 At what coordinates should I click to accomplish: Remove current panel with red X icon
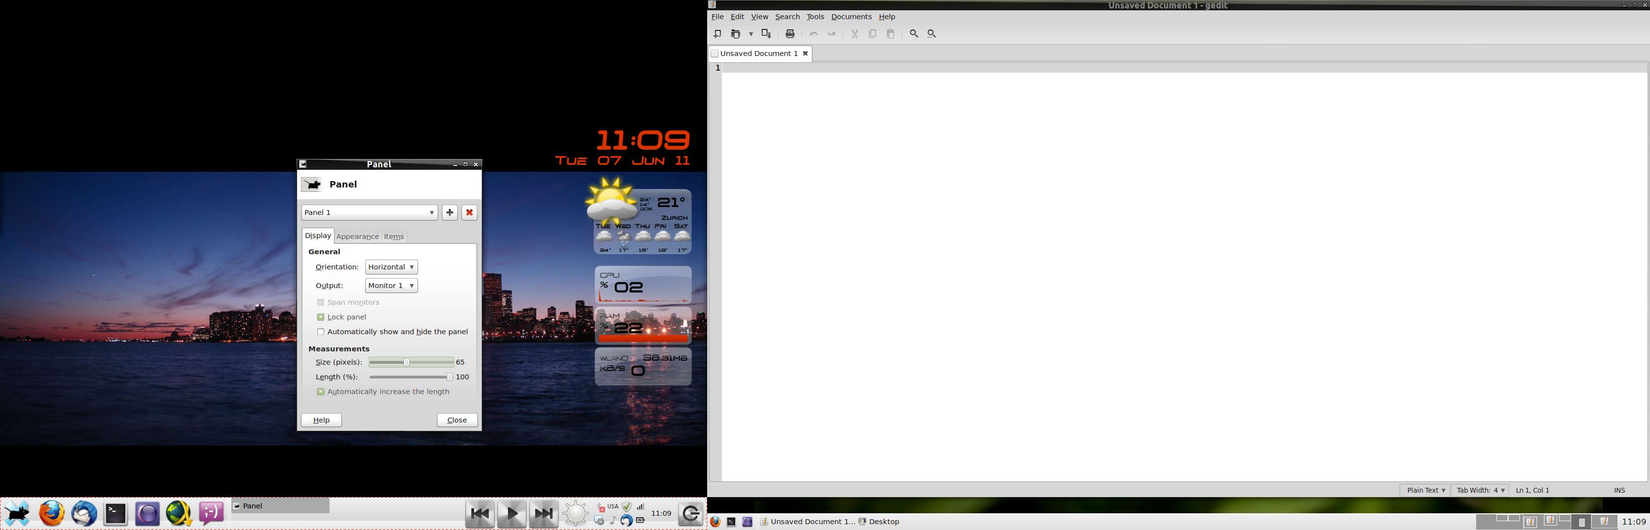click(469, 212)
